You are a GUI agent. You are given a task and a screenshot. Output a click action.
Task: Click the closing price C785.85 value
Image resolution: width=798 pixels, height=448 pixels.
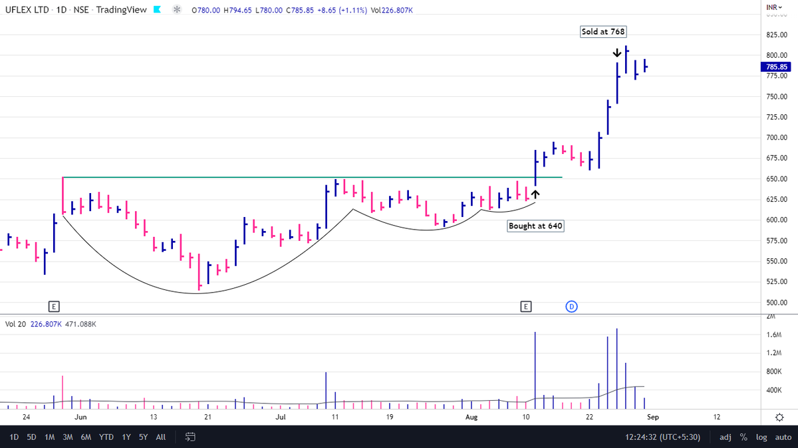301,11
